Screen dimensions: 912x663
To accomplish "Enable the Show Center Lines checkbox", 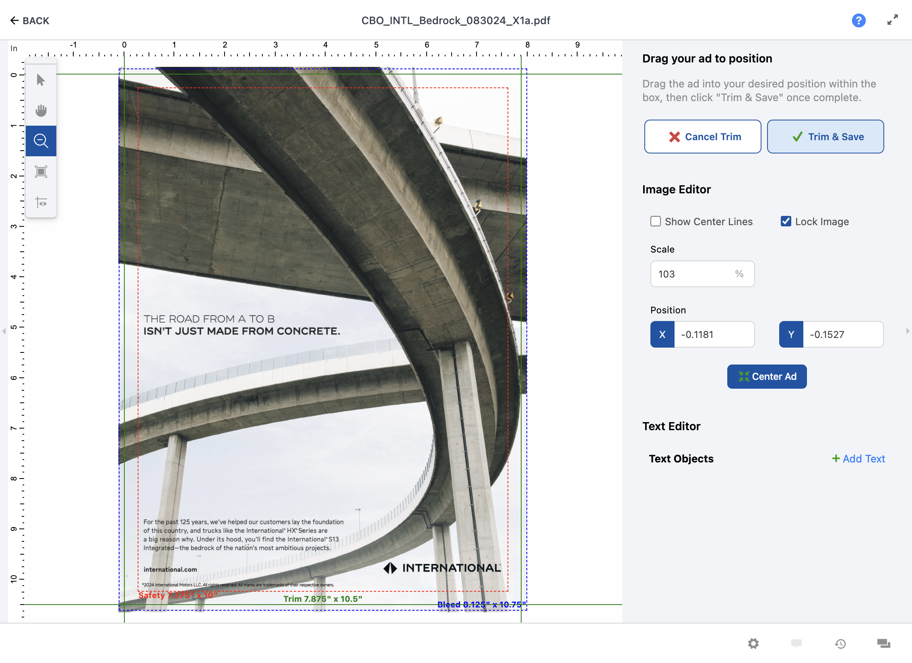I will tap(655, 222).
